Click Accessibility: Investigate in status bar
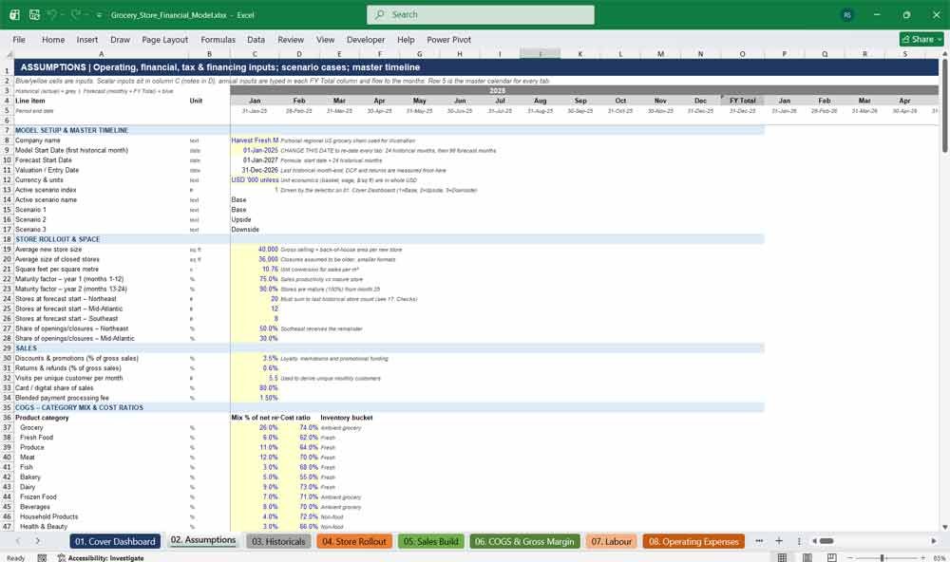Image resolution: width=950 pixels, height=562 pixels. [101, 558]
